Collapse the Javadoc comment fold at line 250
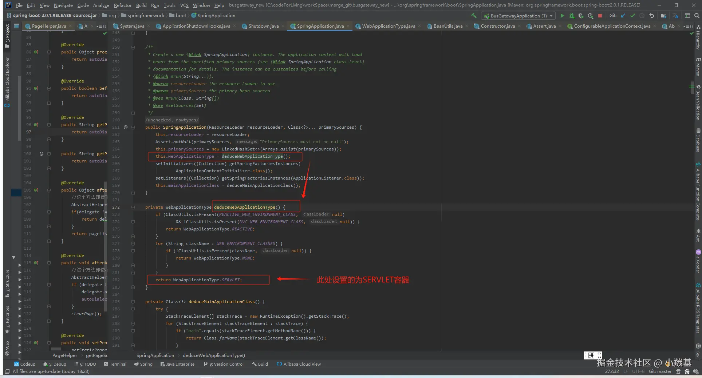 (133, 47)
